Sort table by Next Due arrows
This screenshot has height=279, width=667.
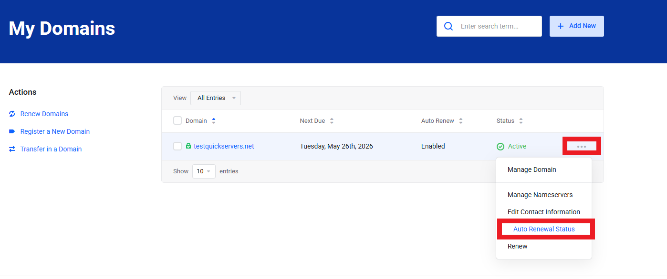tap(332, 121)
